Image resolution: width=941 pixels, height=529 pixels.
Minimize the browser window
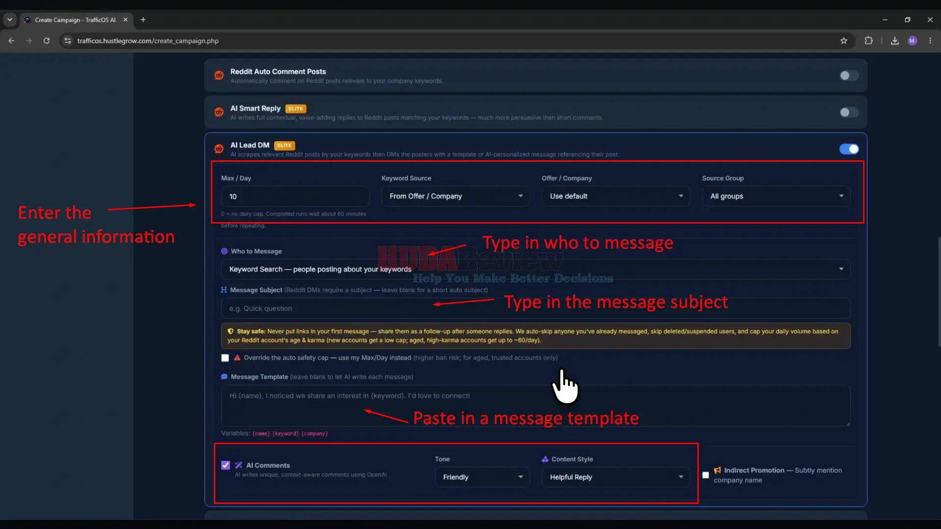tap(885, 20)
